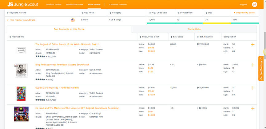This screenshot has height=129, width=266.
Task: Open the user profile avatar icon
Action: click(x=254, y=4)
